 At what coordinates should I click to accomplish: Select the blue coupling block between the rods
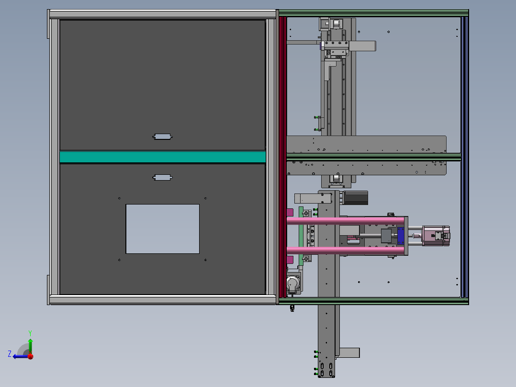[x=401, y=236]
